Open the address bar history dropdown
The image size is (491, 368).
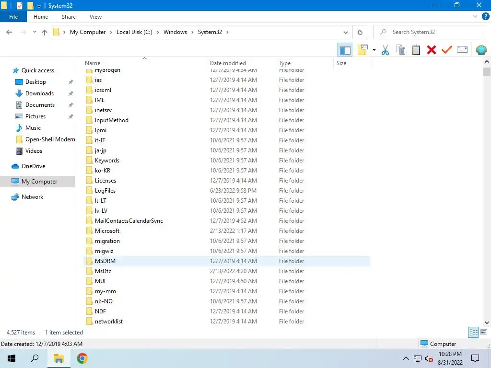(345, 32)
